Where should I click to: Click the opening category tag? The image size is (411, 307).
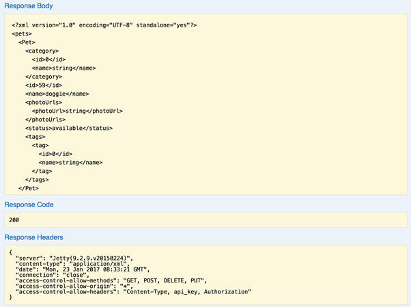point(42,51)
